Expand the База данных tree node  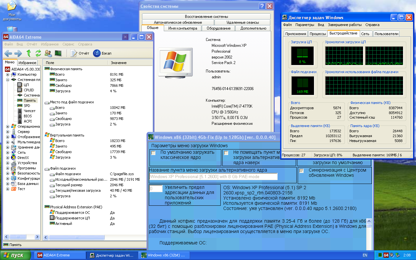coord(8,184)
